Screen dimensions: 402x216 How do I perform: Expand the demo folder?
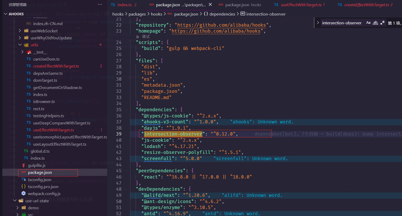(x=17, y=208)
